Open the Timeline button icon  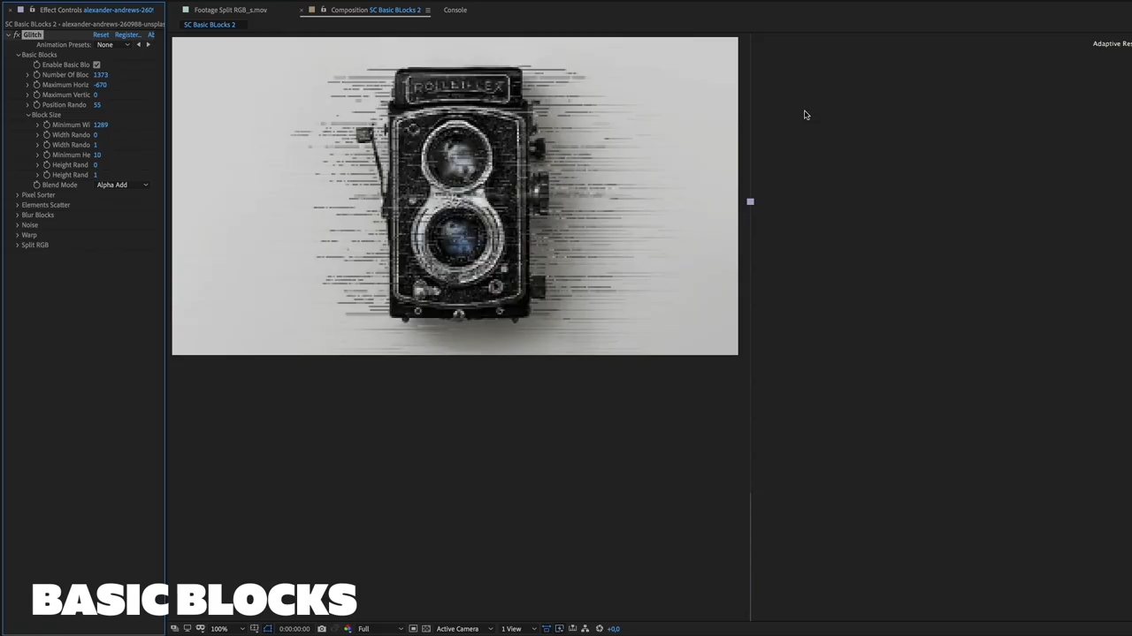point(572,629)
